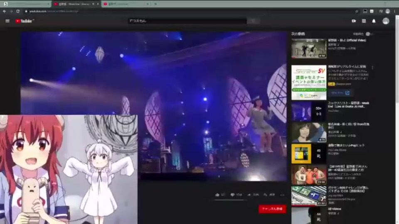Go back in the browser
This screenshot has height=224, width=399.
click(x=4, y=11)
